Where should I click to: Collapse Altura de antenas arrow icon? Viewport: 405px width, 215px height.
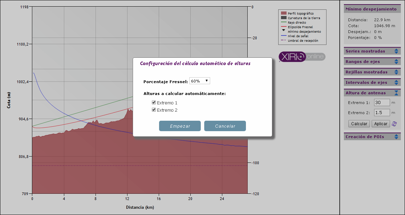[396, 93]
